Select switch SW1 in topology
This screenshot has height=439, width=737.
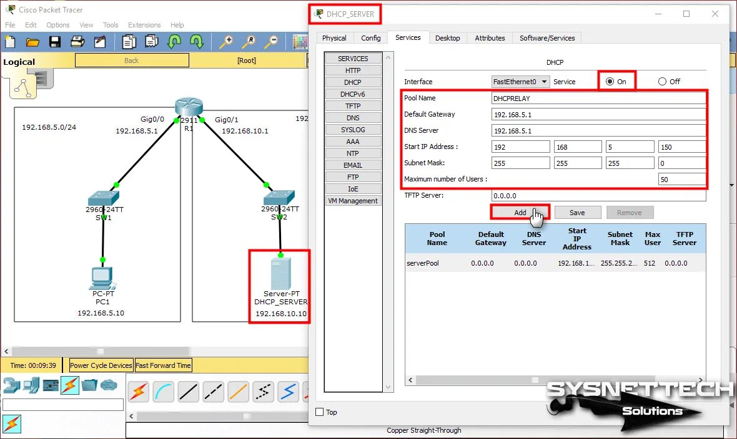click(104, 198)
